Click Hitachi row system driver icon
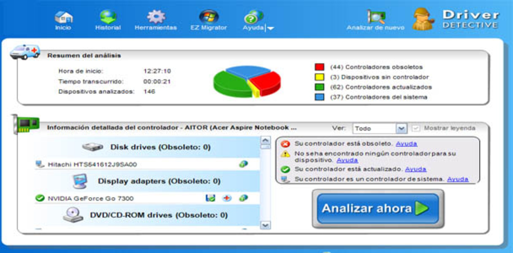The width and height of the screenshot is (513, 253). tap(40, 164)
